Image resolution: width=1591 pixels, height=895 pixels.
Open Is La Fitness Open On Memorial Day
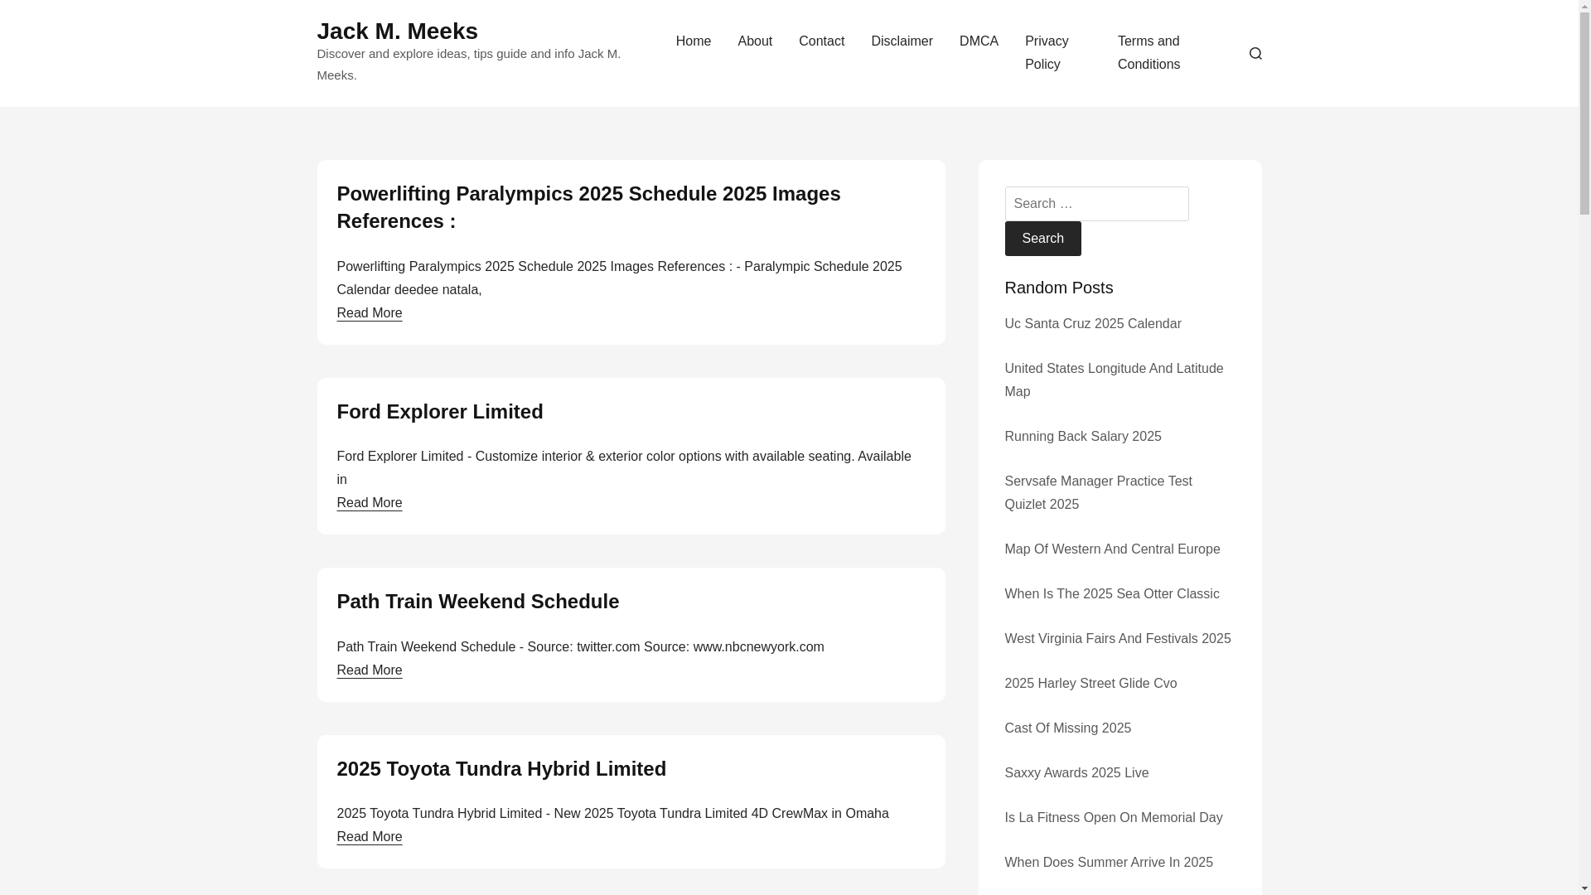(x=1113, y=818)
